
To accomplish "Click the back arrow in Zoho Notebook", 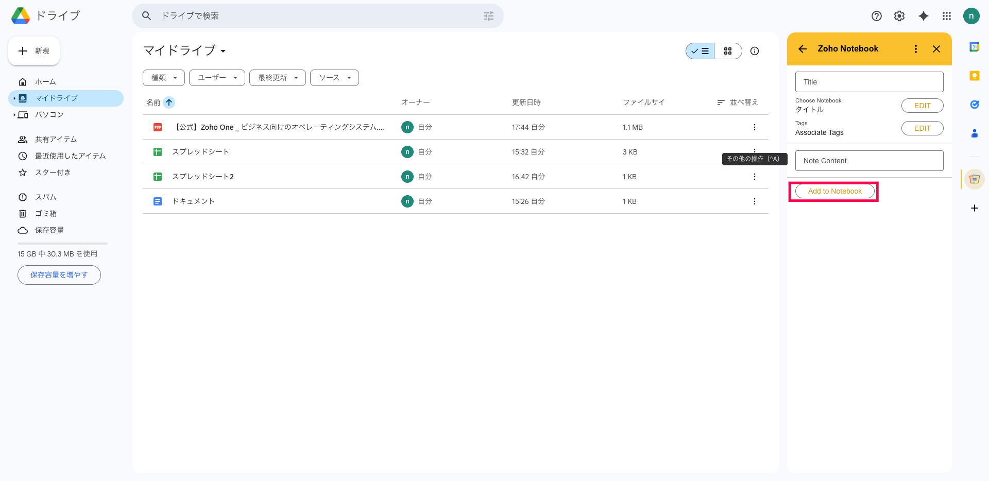I will (803, 49).
